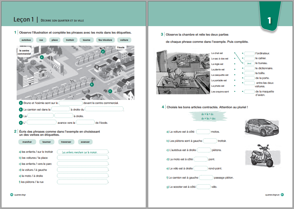The image size is (294, 209).
Task: Click the 'Les crayons sont' phrase
Action: coord(220,92)
